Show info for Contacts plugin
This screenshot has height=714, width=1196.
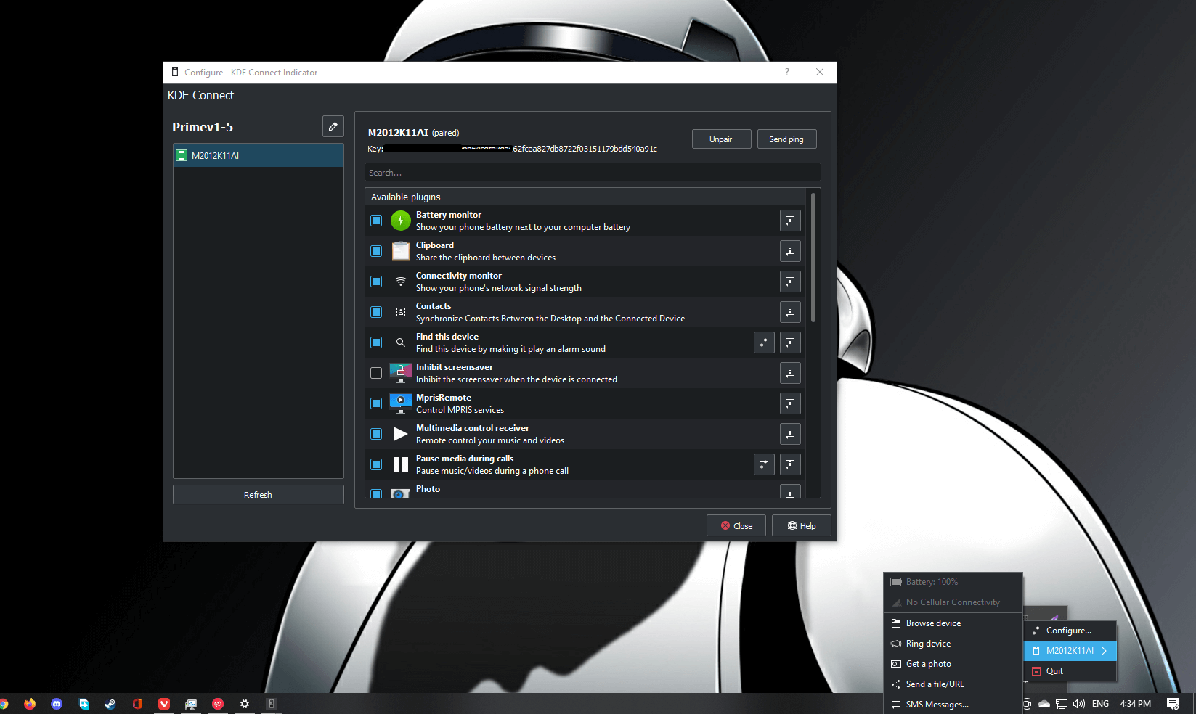point(790,312)
